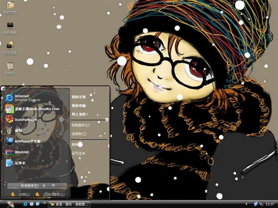
Task: Click the network computers tray icon
Action: pyautogui.click(x=256, y=204)
